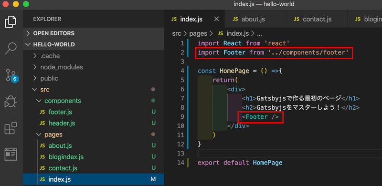This screenshot has height=186, width=382.
Task: Place cursor on the import React line
Action: 244,43
